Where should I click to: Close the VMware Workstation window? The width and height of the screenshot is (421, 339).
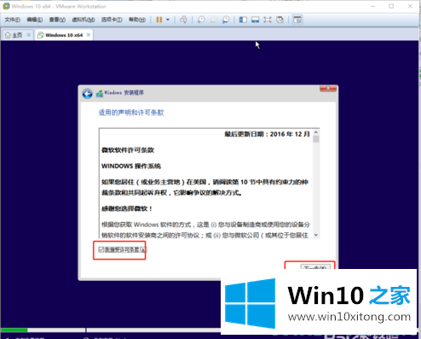410,6
